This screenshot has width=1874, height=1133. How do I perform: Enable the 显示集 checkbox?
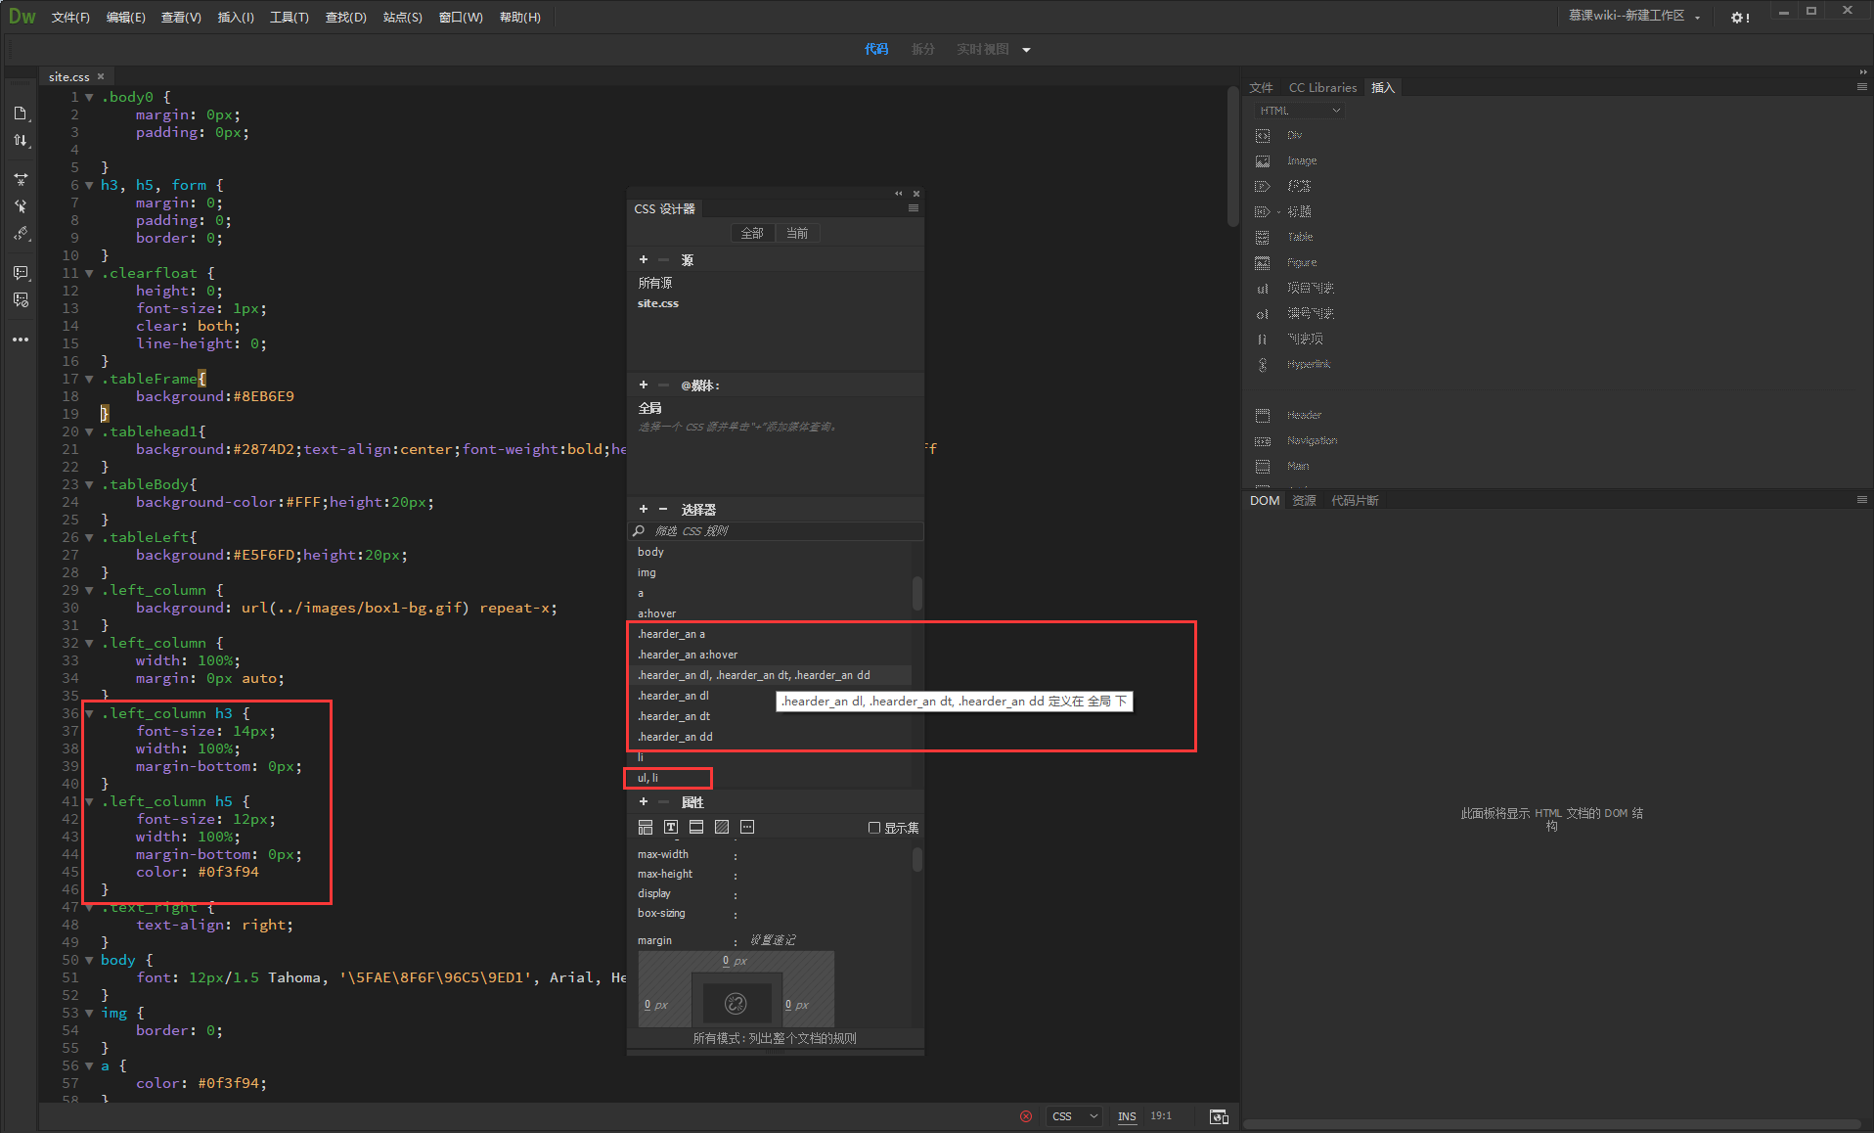874,828
